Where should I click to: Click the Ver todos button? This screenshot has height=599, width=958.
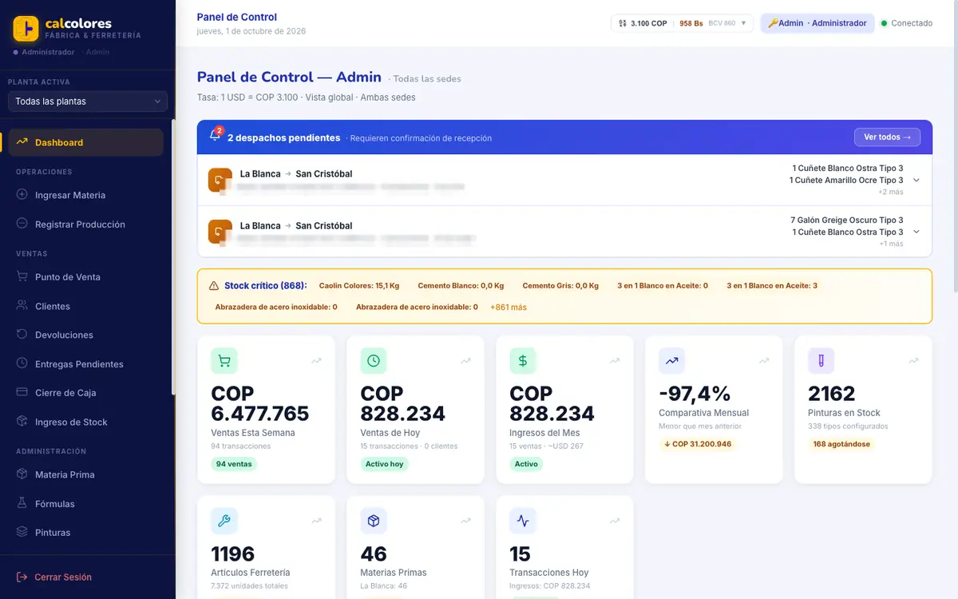tap(887, 137)
